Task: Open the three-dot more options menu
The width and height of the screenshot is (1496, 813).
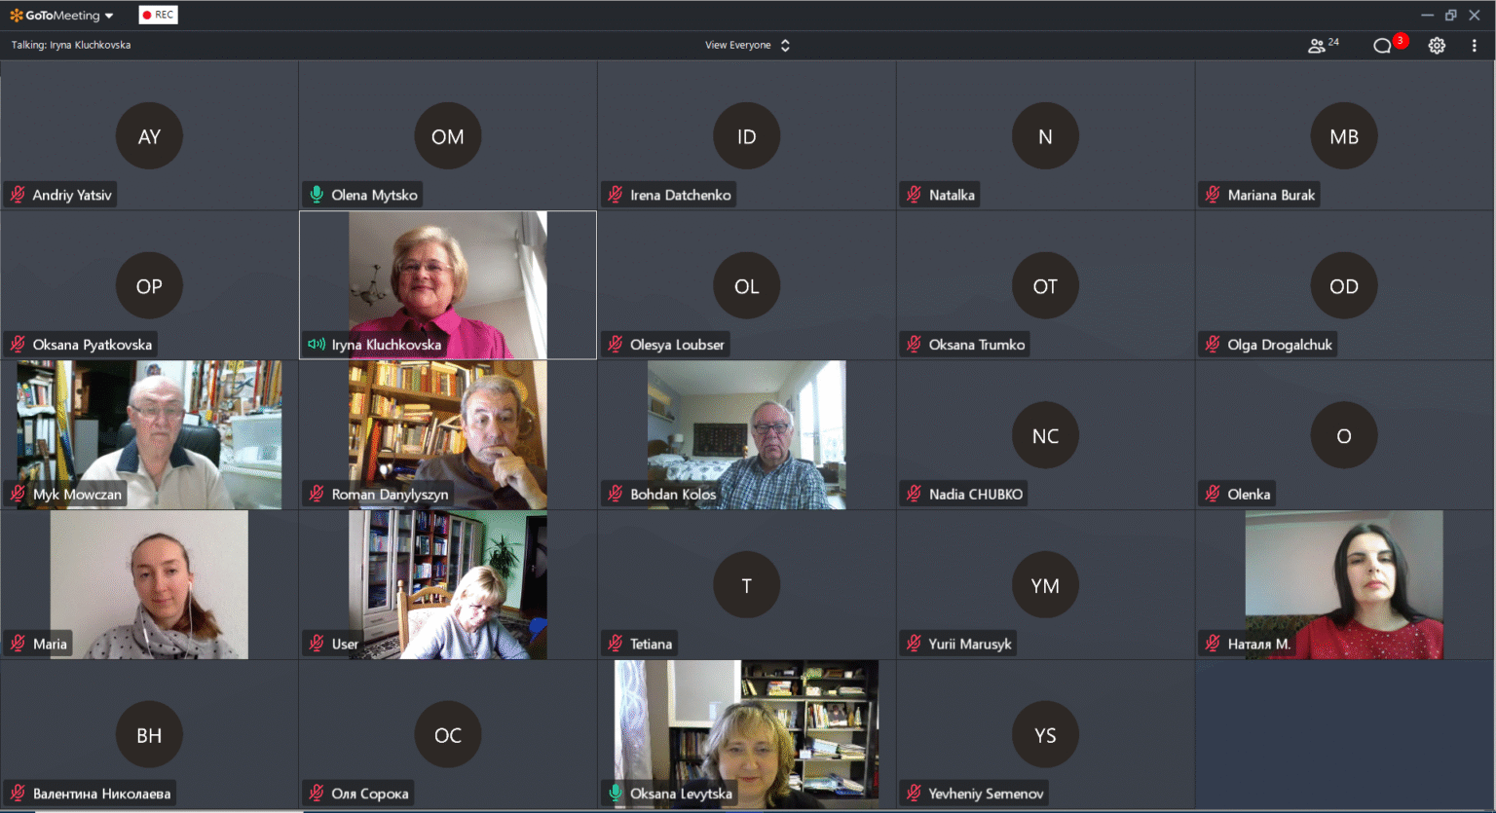Action: click(1475, 46)
